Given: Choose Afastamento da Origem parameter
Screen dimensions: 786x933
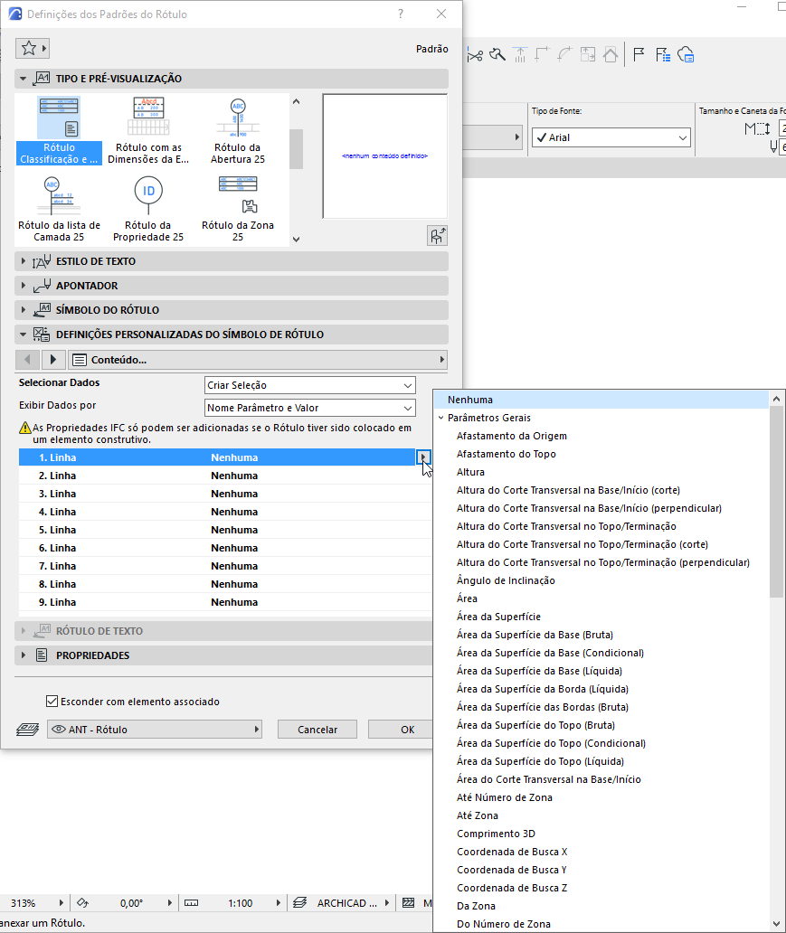Looking at the screenshot, I should (x=512, y=436).
